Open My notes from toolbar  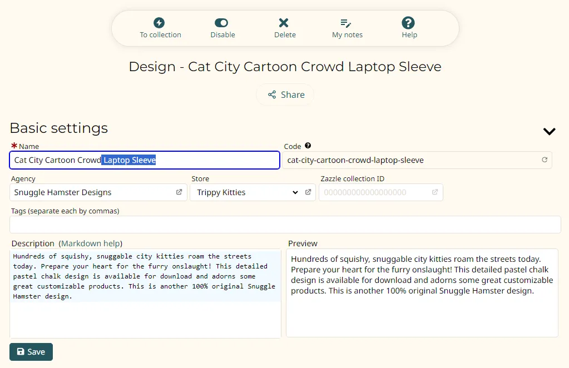pos(346,23)
